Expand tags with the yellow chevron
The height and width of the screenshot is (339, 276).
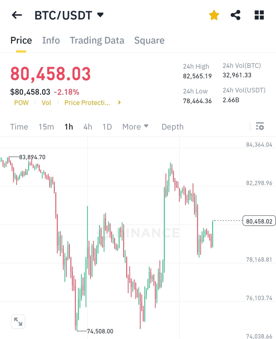pyautogui.click(x=119, y=102)
